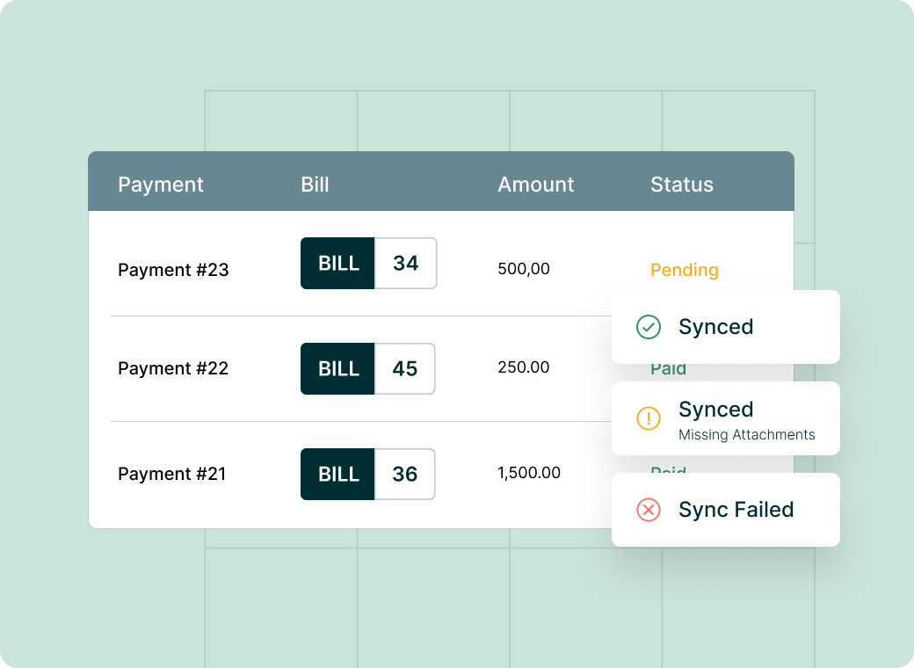
Task: Click the bill number 36
Action: pos(405,475)
